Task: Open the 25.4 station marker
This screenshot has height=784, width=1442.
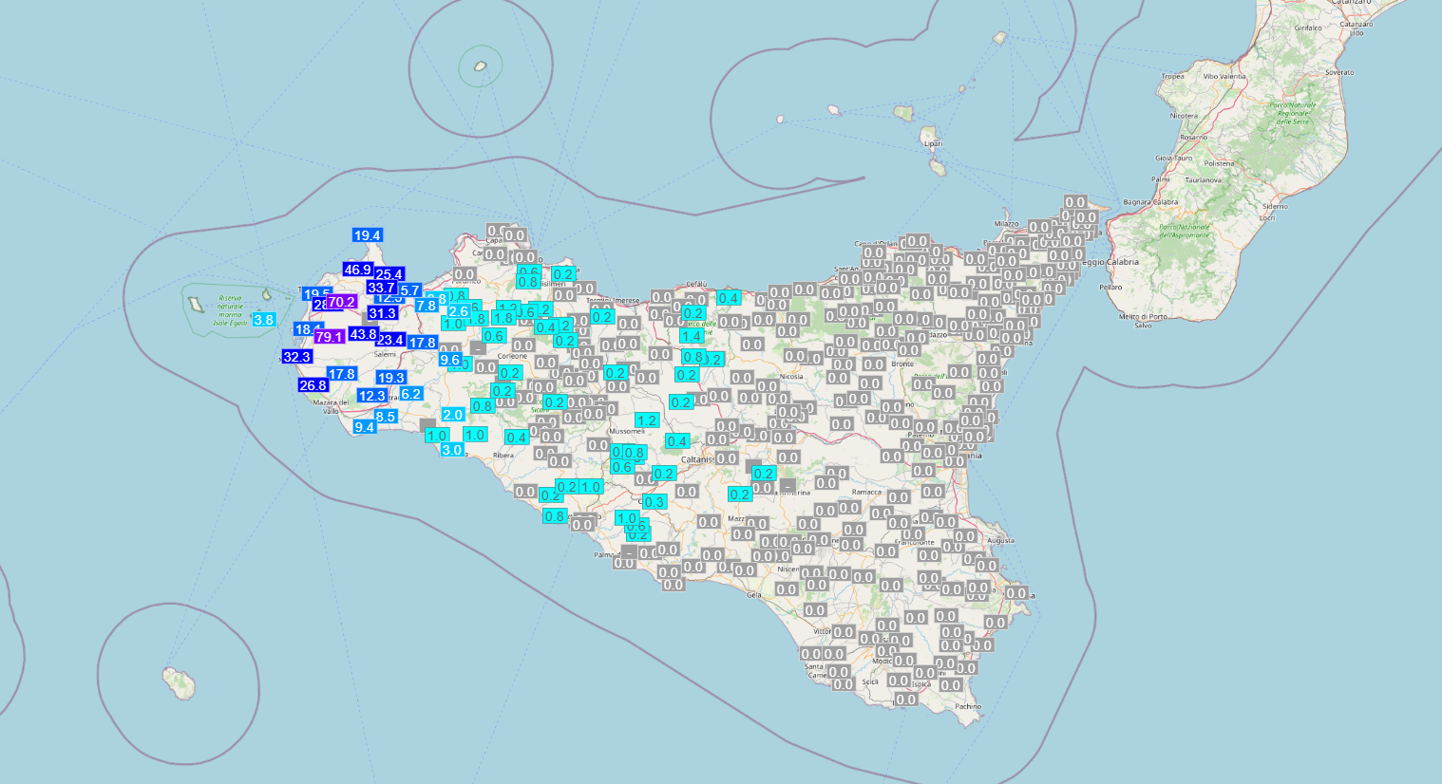Action: pyautogui.click(x=389, y=275)
